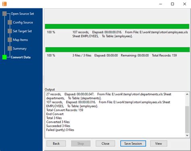Image resolution: width=191 pixels, height=151 pixels.
Task: Click 'Total Records: 159' status text
Action: 164,56
